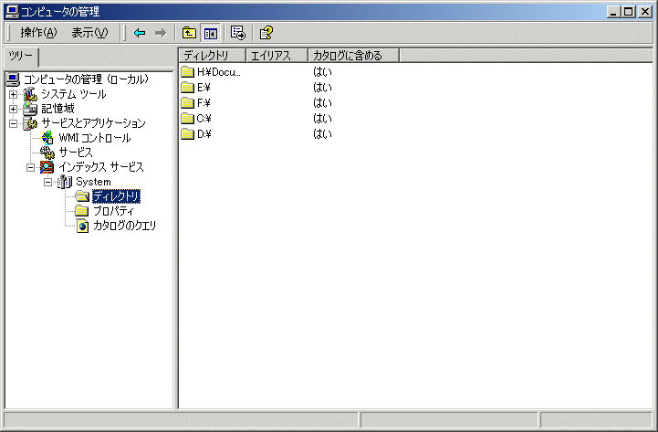Click the インデックス サービス icon
Screen dimensions: 658x432
click(47, 167)
